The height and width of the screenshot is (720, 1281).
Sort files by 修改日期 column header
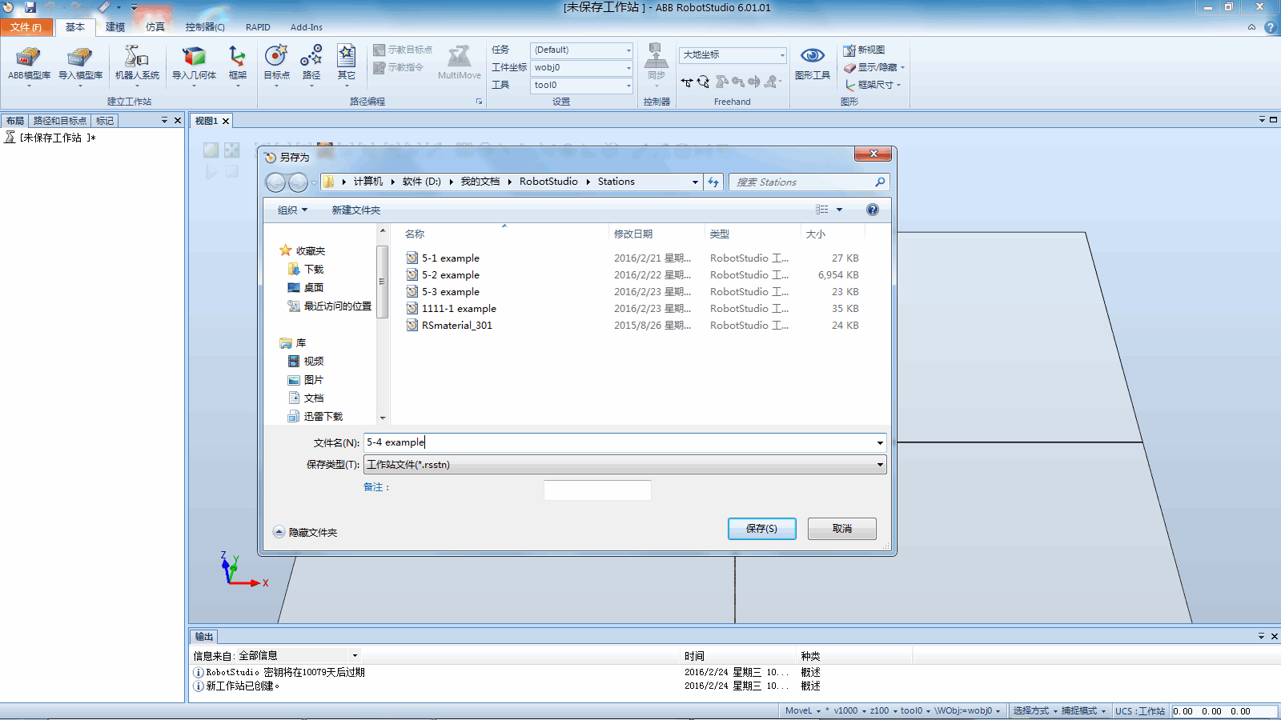(633, 234)
